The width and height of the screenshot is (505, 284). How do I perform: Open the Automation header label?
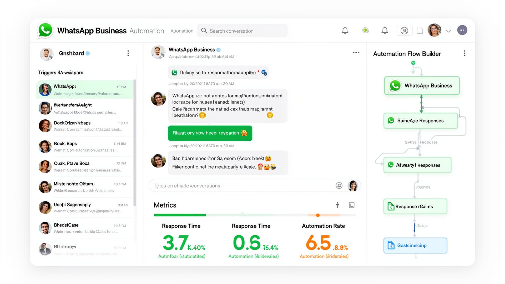(147, 31)
